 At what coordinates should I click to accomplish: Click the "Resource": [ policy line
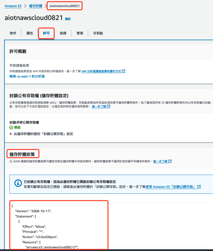31,242
